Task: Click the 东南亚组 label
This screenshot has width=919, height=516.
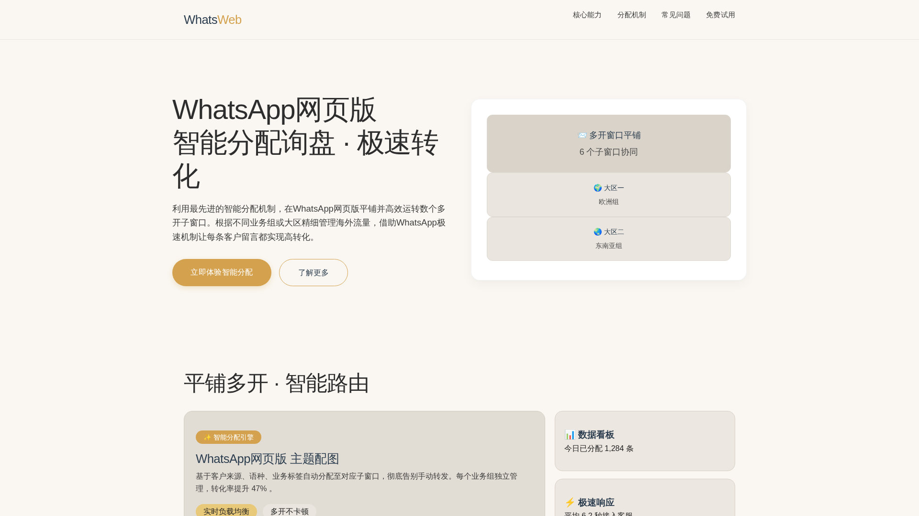Action: coord(609,246)
